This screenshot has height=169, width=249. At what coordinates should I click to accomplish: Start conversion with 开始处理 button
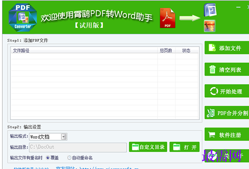click(x=227, y=91)
